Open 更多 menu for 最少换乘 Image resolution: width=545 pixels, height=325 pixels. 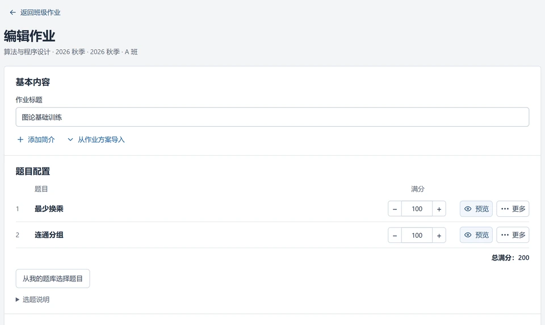[513, 209]
